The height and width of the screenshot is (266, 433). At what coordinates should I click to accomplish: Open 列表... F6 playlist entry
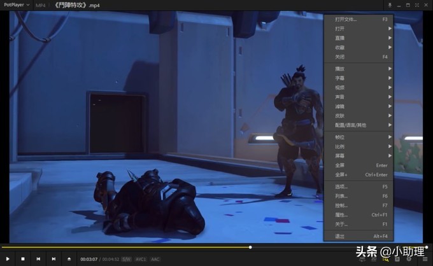(x=358, y=196)
